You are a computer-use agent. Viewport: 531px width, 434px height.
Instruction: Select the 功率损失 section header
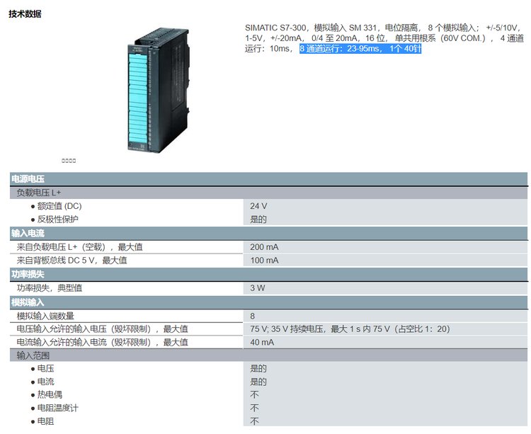pyautogui.click(x=28, y=274)
